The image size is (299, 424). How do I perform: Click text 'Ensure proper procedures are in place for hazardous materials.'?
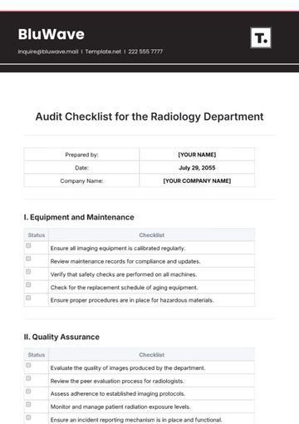pyautogui.click(x=132, y=300)
